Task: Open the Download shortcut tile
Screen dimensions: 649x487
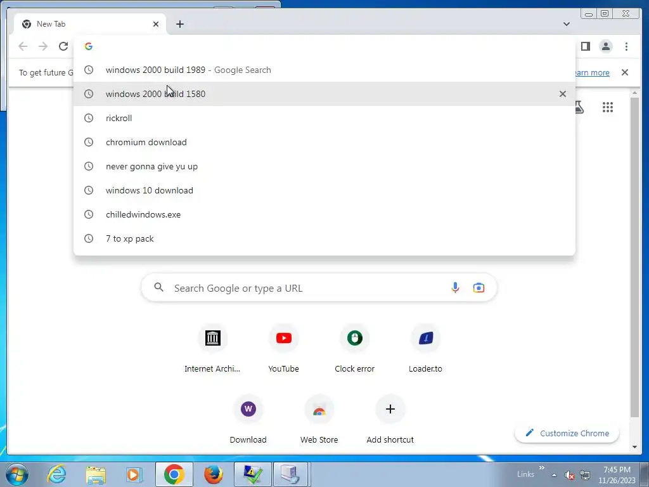Action: tap(248, 419)
